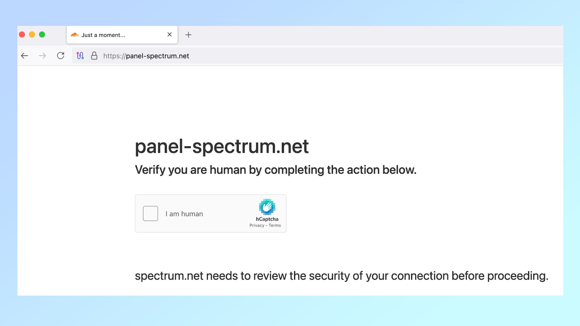580x326 pixels.
Task: Click the "I am human" label text
Action: click(x=184, y=214)
